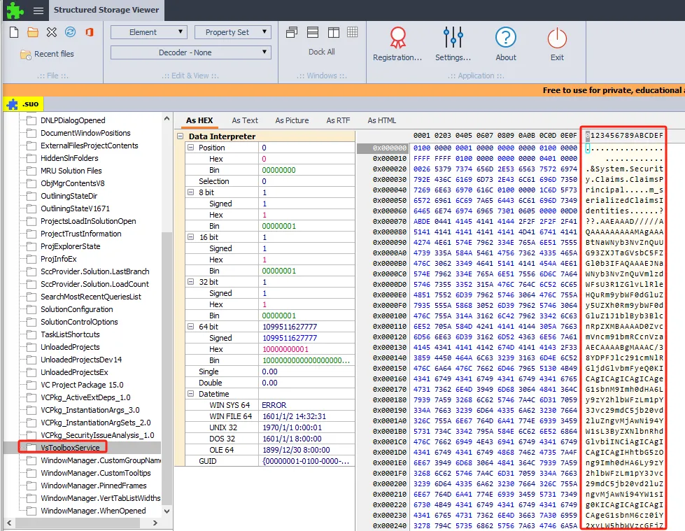Open the Property Set dropdown
This screenshot has width=685, height=531.
pos(232,32)
